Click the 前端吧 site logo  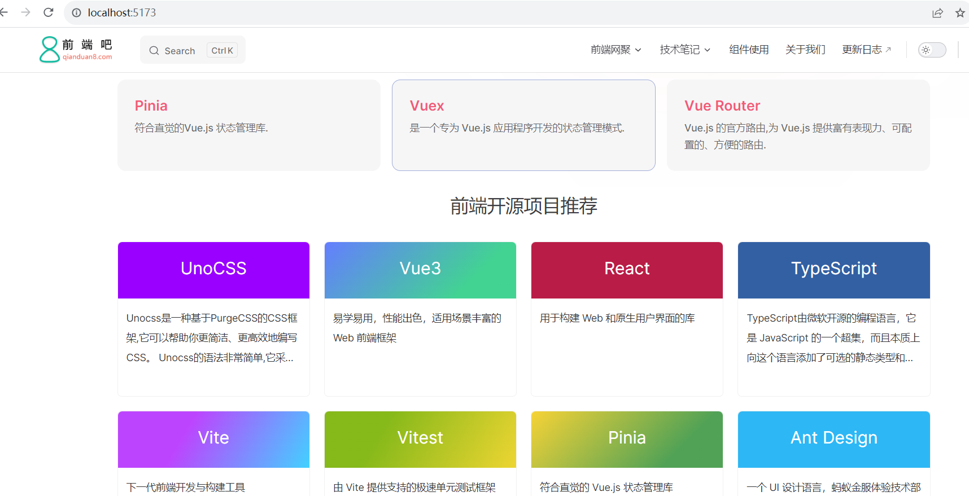76,50
